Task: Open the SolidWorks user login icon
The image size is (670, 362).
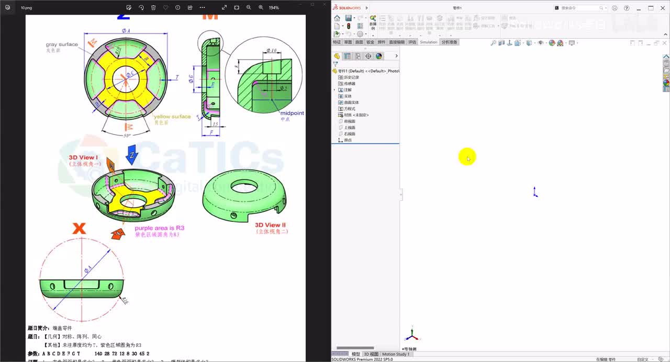Action: tap(615, 8)
